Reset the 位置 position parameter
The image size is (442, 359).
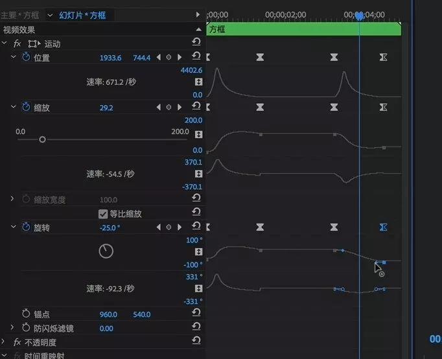tap(196, 56)
